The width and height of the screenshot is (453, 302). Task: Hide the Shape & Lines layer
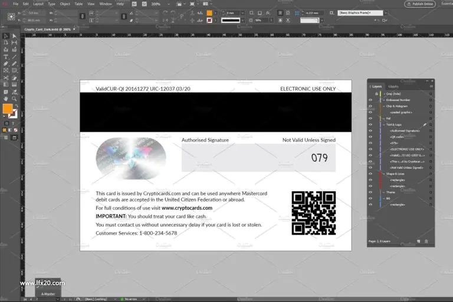(x=370, y=173)
